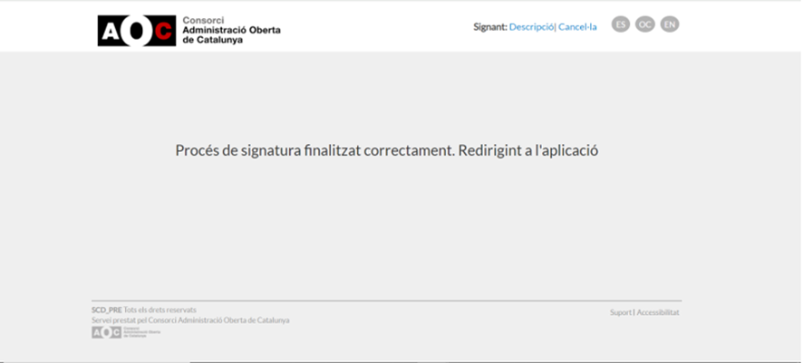This screenshot has width=803, height=363.
Task: Click the white 'O' circle in the header logo
Action: coord(137,31)
